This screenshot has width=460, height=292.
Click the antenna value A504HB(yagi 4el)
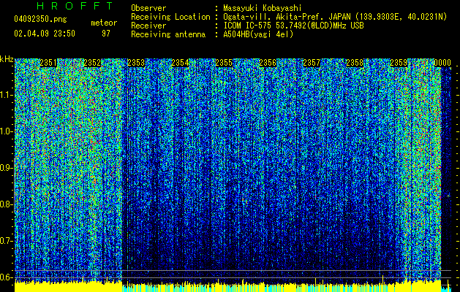click(x=258, y=34)
